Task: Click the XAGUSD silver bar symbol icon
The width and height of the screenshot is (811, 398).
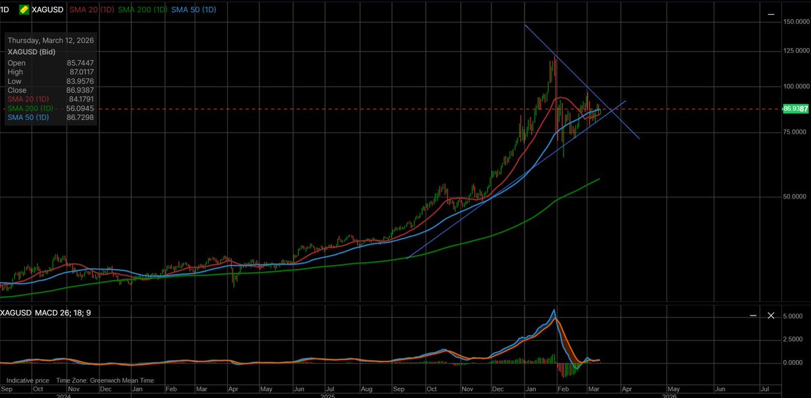Action: 24,10
